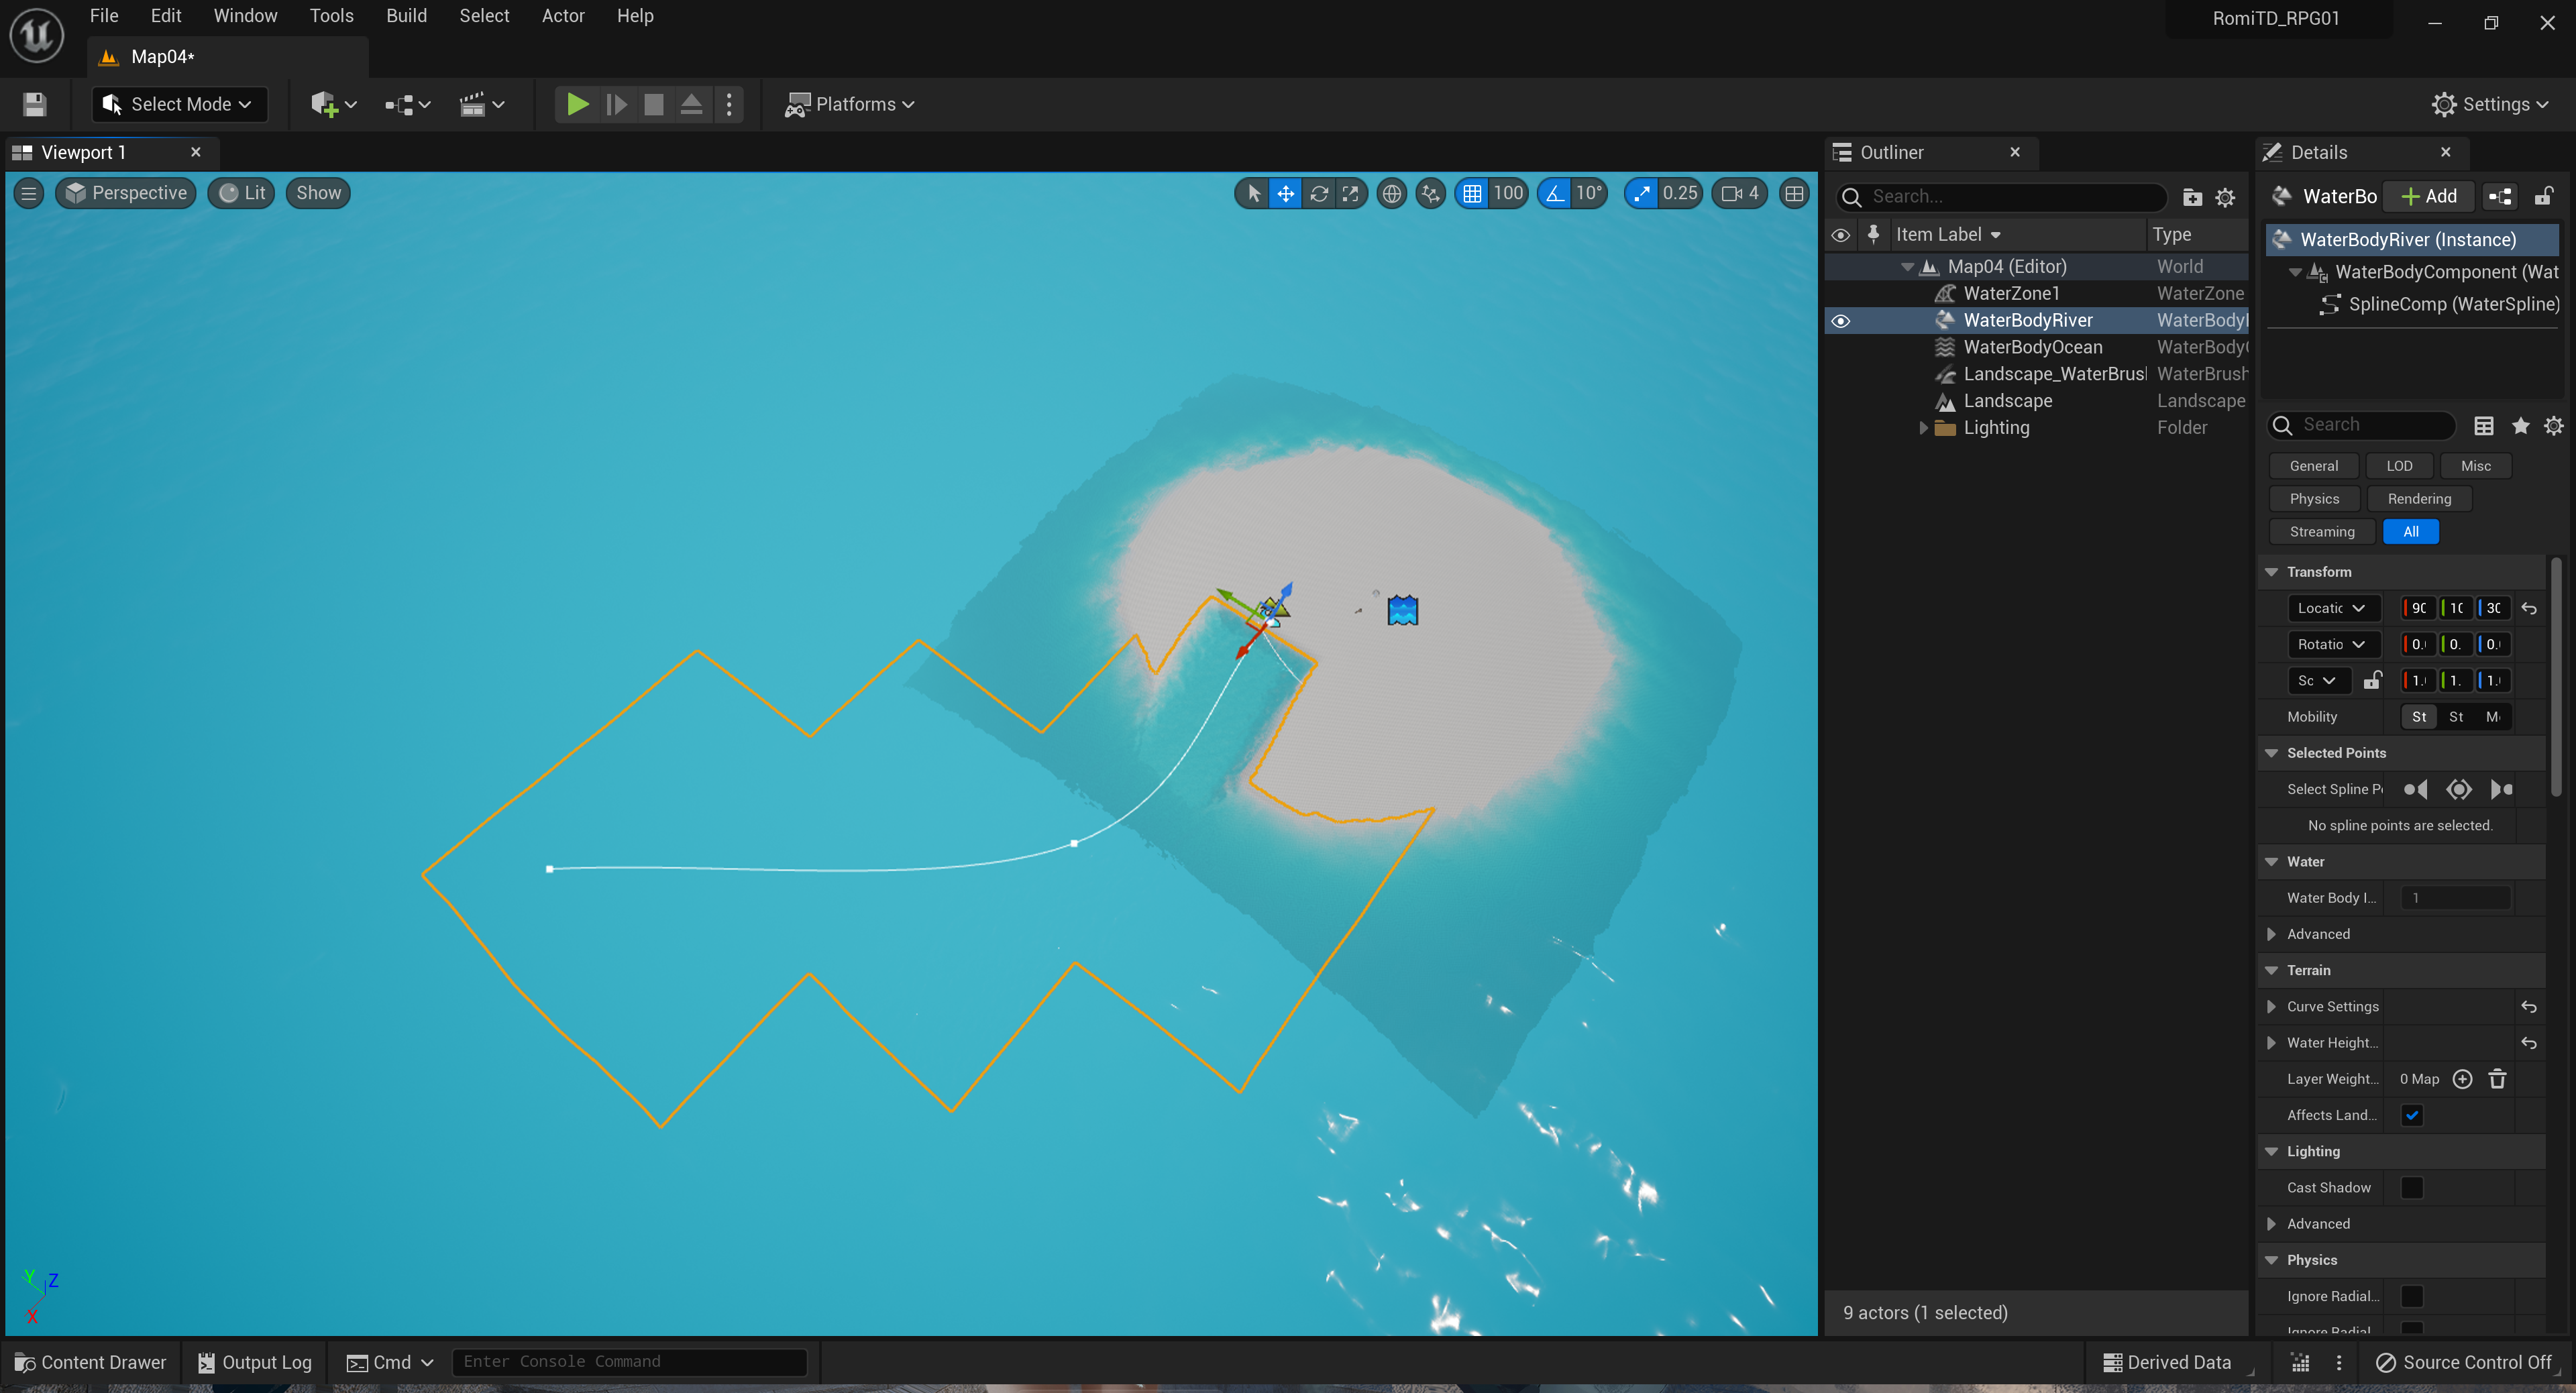Viewport: 2576px width, 1393px height.
Task: Select the rotate transform tool
Action: point(1319,193)
